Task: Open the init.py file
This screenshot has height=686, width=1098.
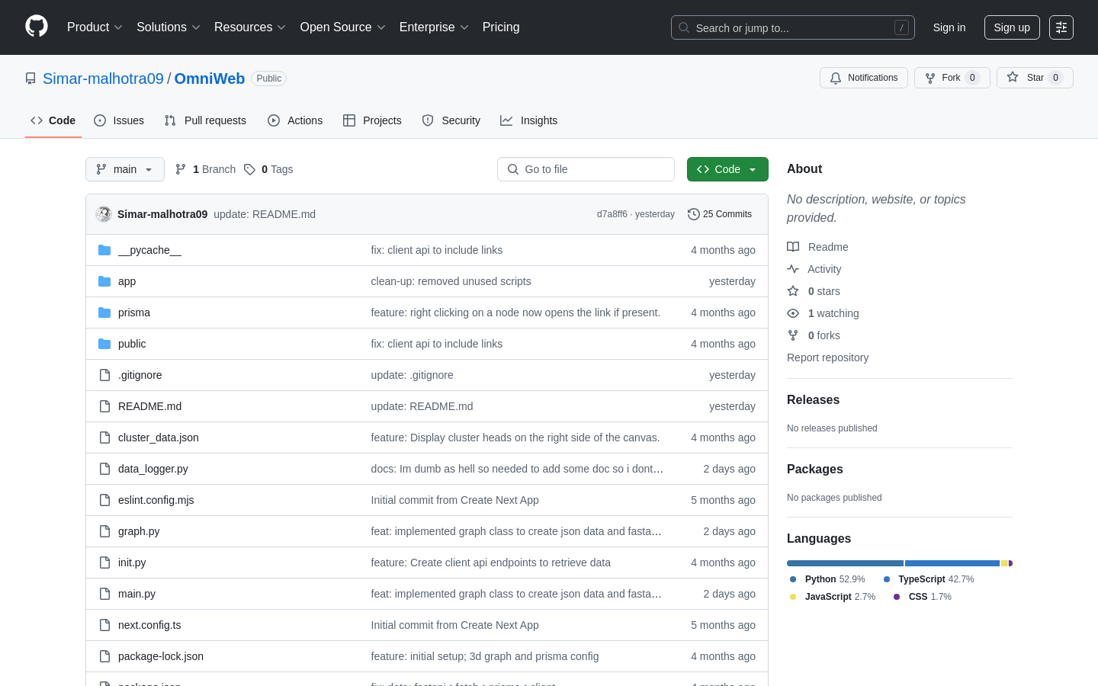Action: pos(132,563)
